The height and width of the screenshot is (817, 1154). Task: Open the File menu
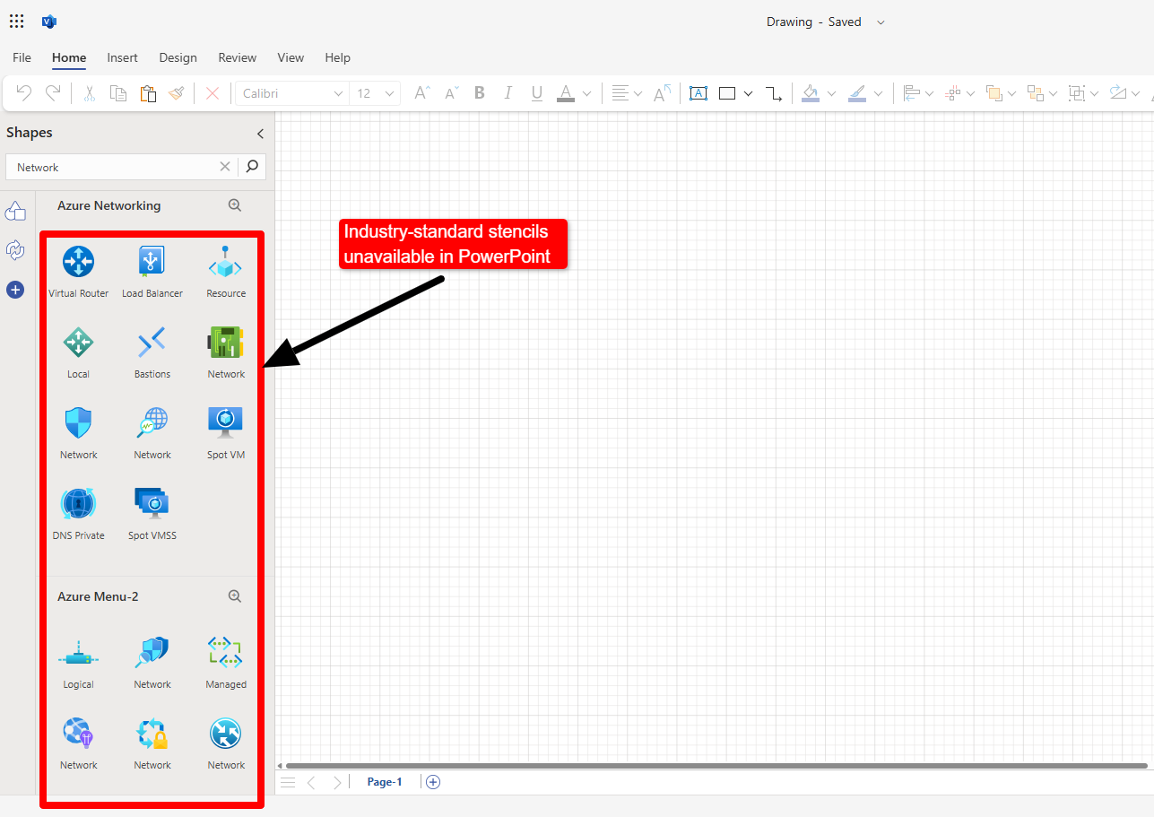tap(22, 57)
